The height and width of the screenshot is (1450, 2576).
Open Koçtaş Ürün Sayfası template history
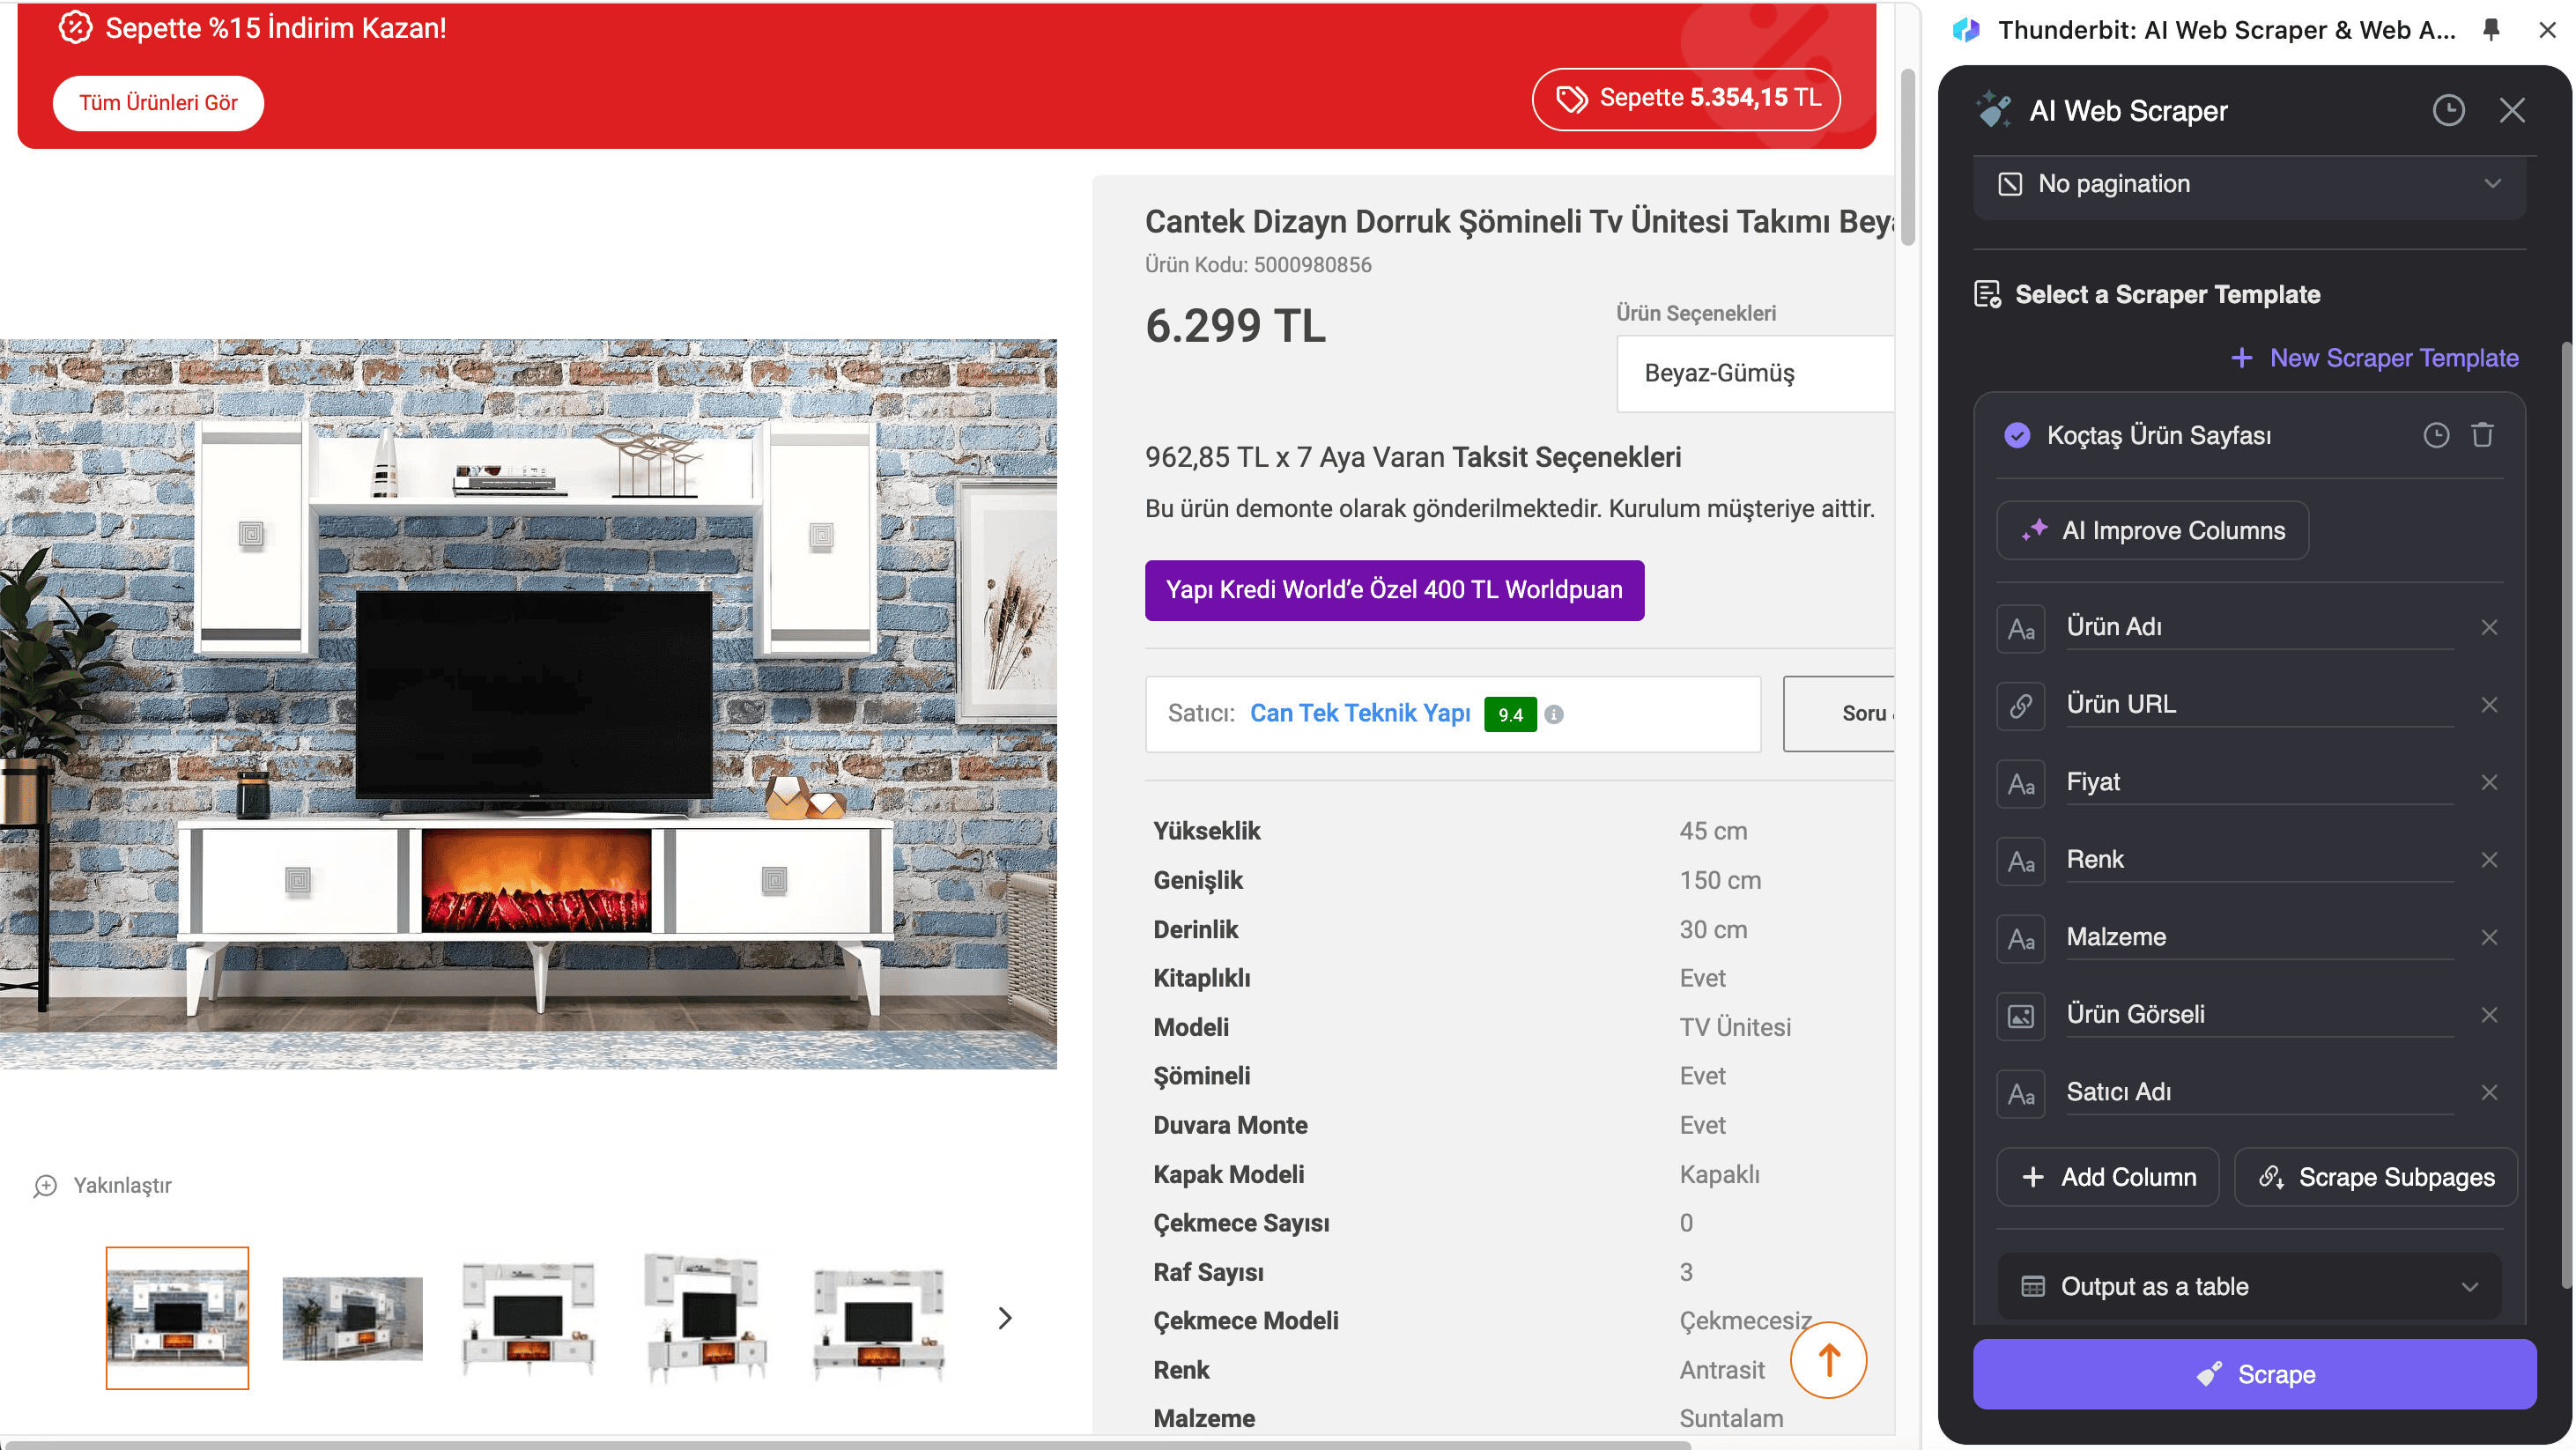2436,435
